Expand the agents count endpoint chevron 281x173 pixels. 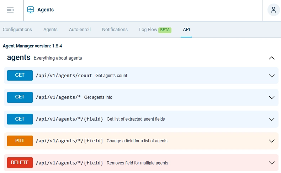272,76
